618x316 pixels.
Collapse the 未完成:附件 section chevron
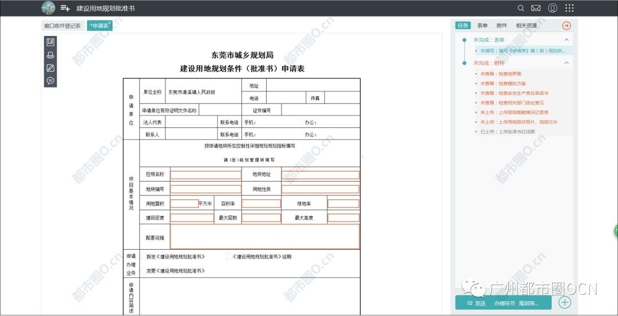tap(566, 63)
